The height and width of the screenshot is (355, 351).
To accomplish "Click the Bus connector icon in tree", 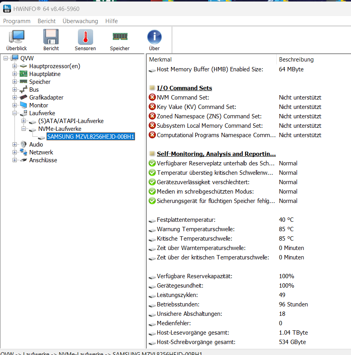I will [23, 90].
